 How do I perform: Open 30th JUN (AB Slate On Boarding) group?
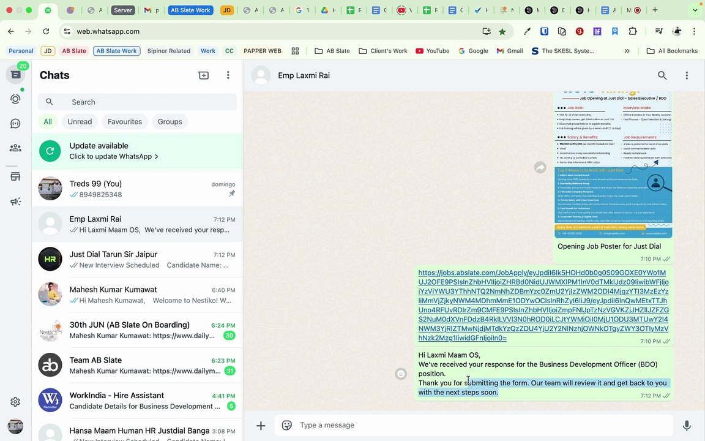point(137,330)
